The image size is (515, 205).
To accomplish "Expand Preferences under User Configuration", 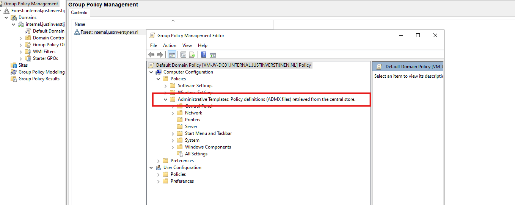I will pos(159,181).
